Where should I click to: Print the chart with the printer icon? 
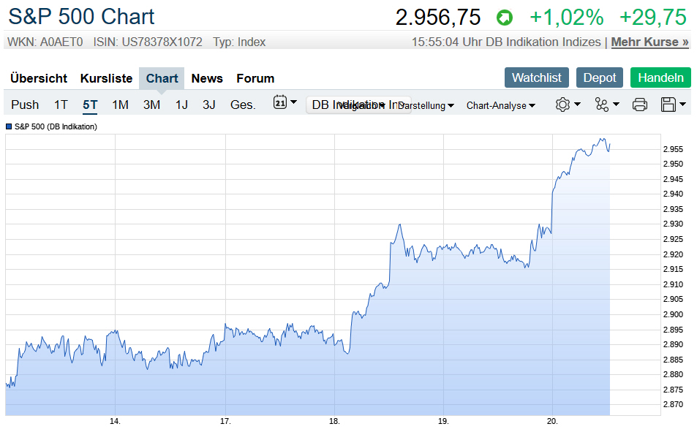[640, 105]
